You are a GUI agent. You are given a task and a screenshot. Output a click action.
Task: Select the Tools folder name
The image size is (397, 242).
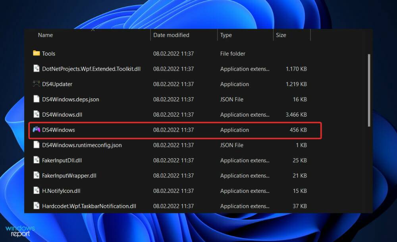pos(48,54)
